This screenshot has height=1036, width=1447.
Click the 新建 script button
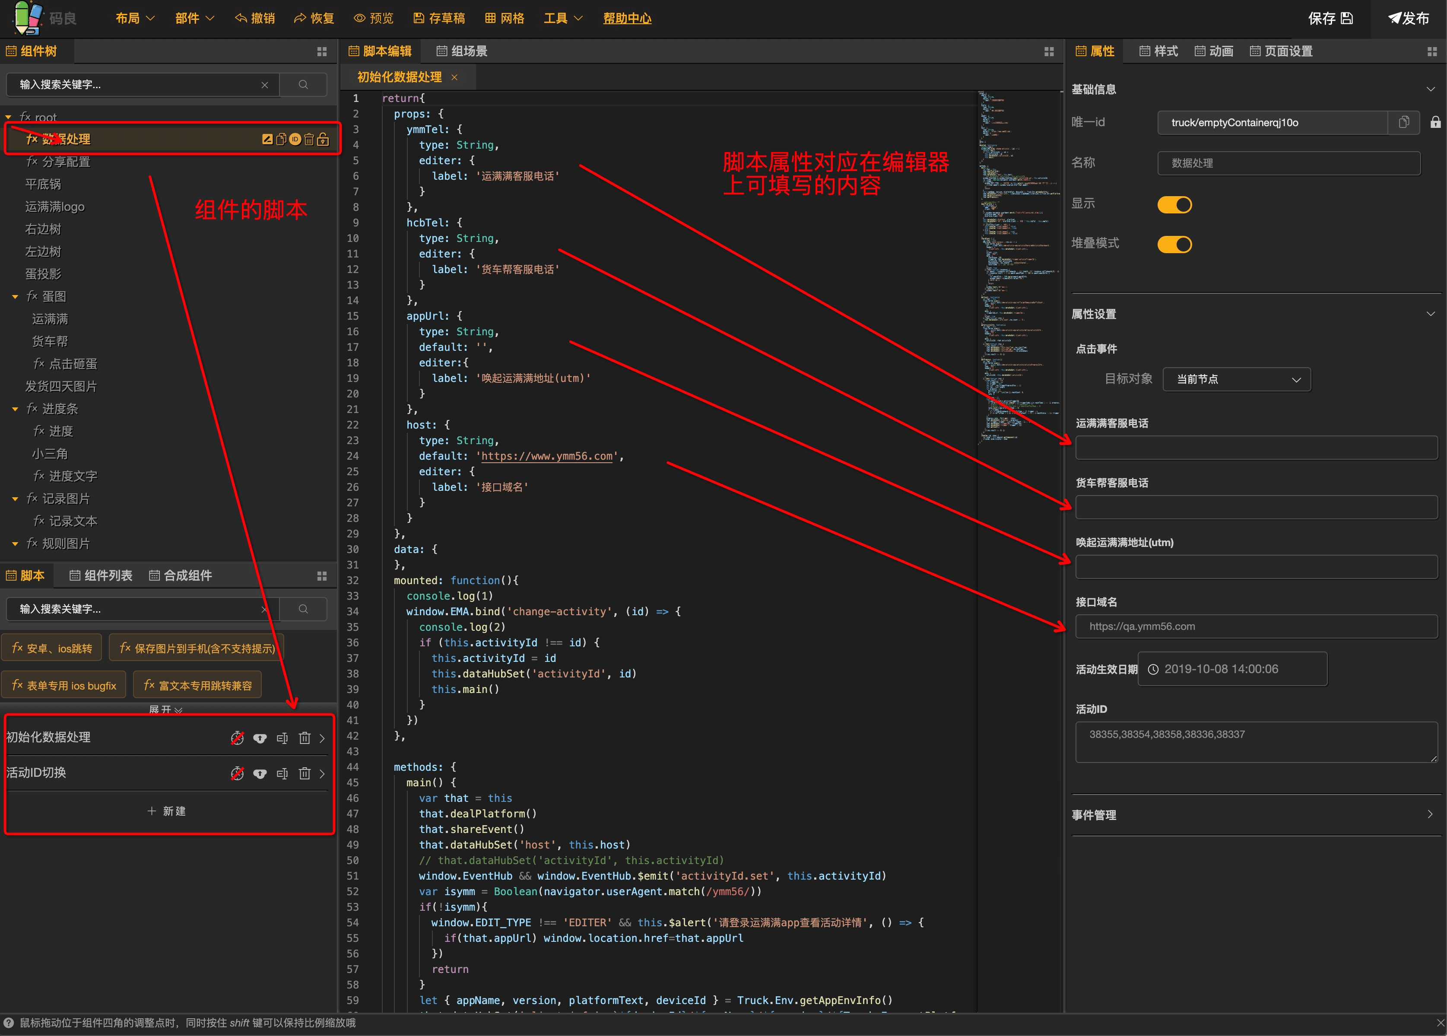(x=166, y=811)
